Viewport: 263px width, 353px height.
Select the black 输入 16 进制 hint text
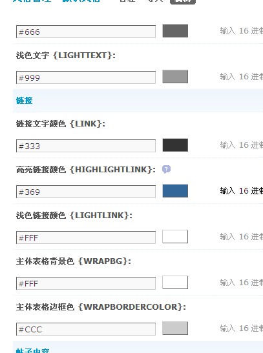[242, 191]
